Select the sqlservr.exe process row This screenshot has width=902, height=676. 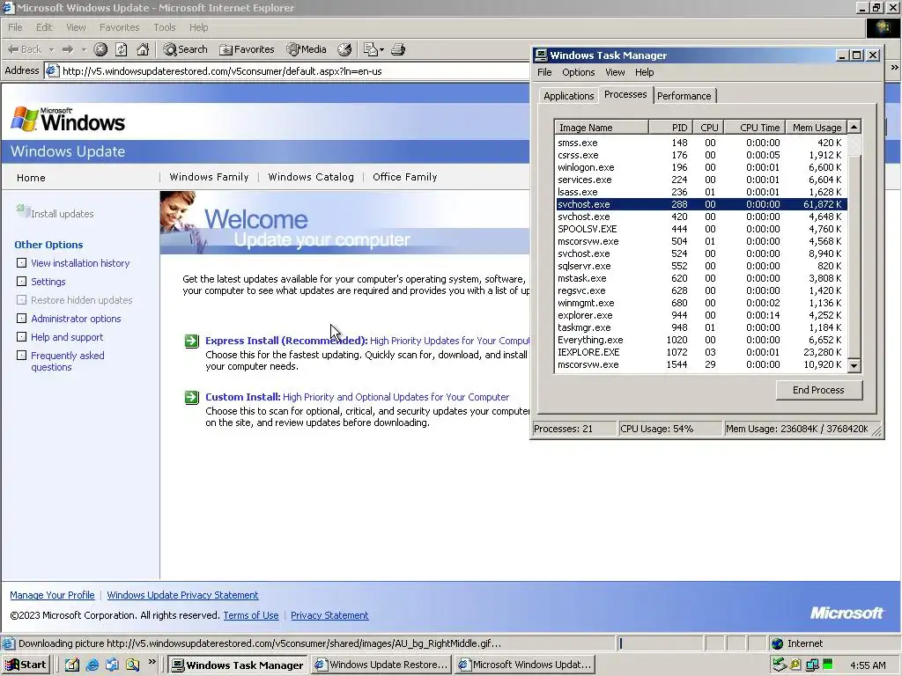click(700, 266)
